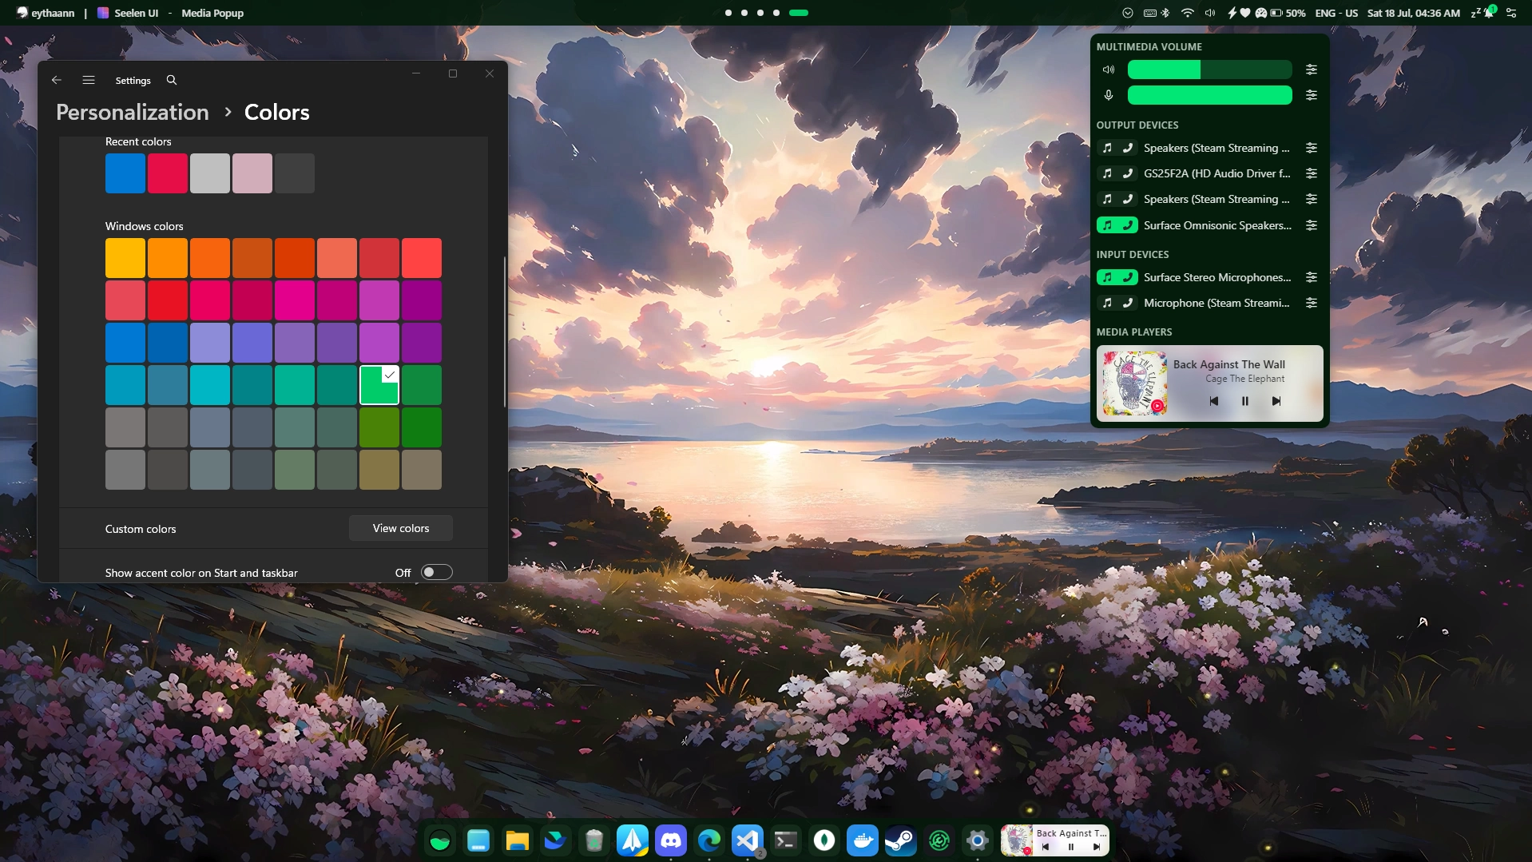Open the Recycle Bin dock icon
The width and height of the screenshot is (1532, 862).
click(x=593, y=840)
